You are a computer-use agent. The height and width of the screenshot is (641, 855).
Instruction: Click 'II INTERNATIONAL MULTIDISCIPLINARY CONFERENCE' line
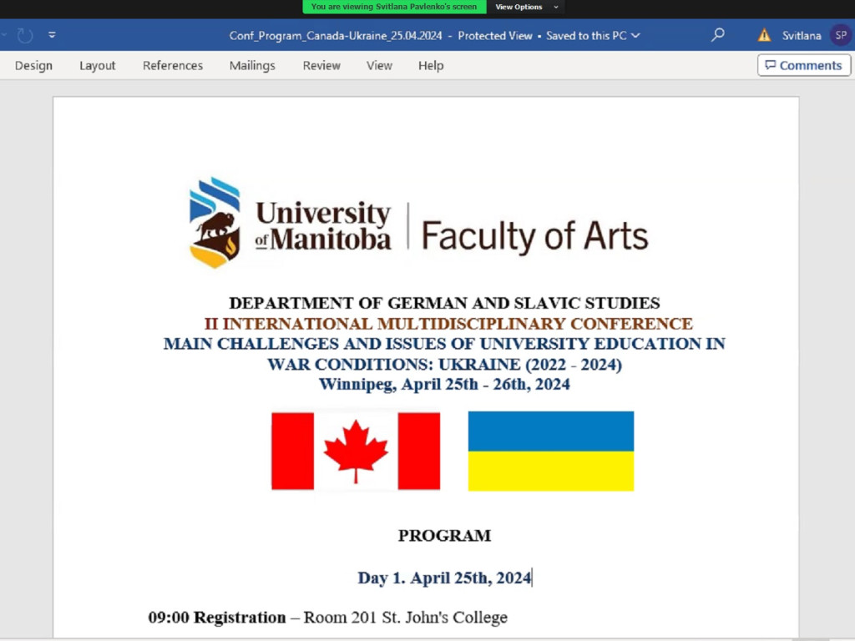click(448, 324)
